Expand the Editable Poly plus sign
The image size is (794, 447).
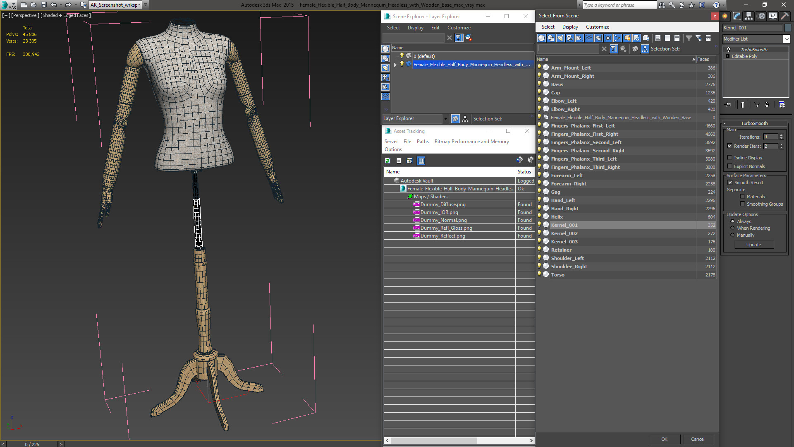tap(727, 56)
